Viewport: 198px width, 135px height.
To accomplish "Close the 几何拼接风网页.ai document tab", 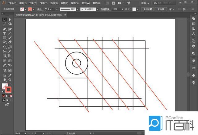I will pos(65,15).
